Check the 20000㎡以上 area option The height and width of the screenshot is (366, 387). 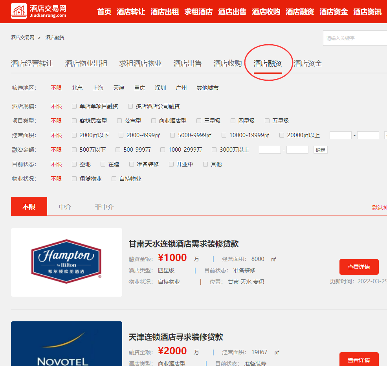[282, 135]
